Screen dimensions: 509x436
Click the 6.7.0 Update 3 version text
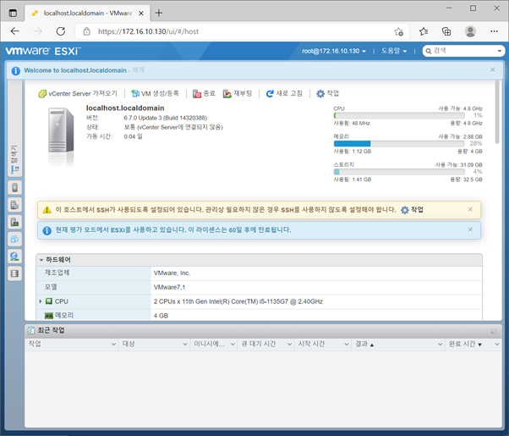[x=165, y=118]
